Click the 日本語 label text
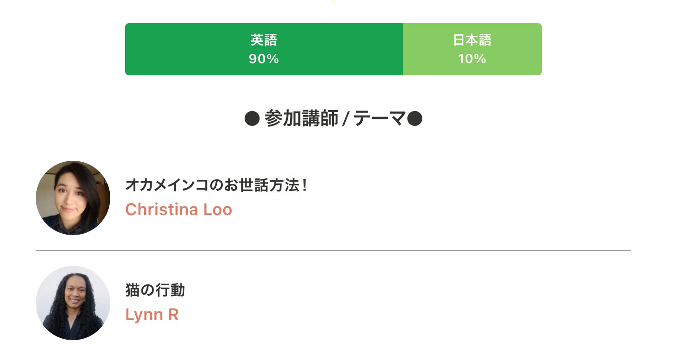This screenshot has width=680, height=355. click(x=472, y=40)
